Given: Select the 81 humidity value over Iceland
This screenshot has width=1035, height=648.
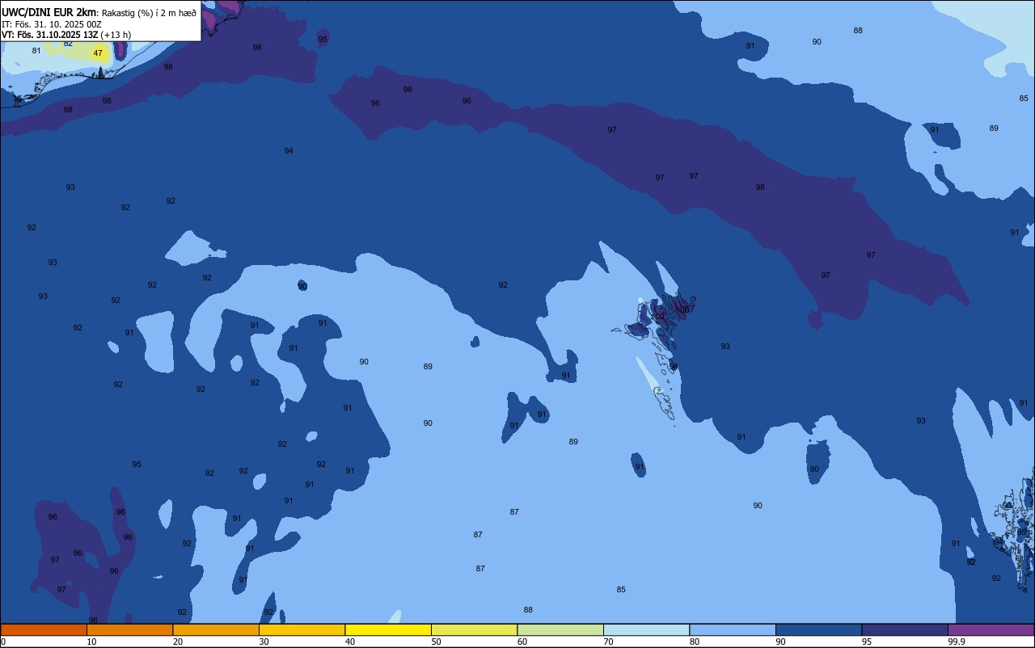Looking at the screenshot, I should (x=36, y=50).
